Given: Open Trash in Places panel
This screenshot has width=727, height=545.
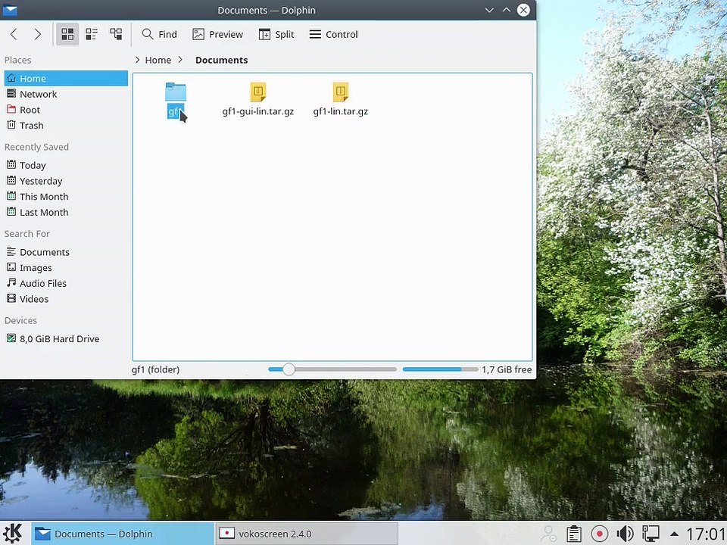Looking at the screenshot, I should click(66, 126).
